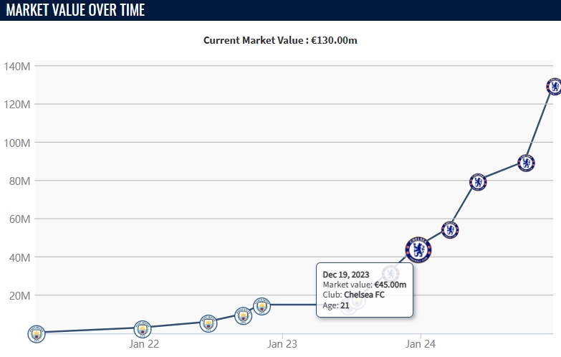Click the enlarged Chelsea crest at €45.00m
This screenshot has width=561, height=357.
point(418,249)
